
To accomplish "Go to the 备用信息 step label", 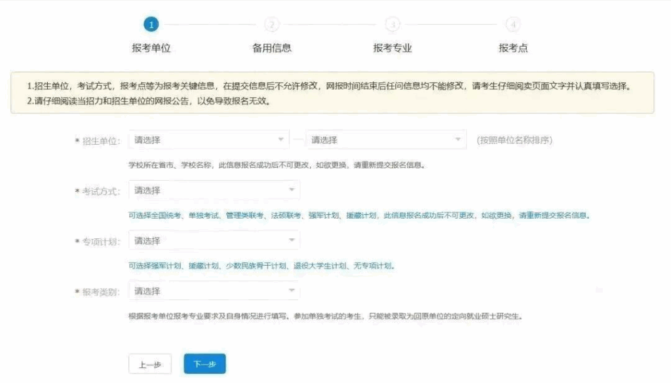I will (x=272, y=48).
